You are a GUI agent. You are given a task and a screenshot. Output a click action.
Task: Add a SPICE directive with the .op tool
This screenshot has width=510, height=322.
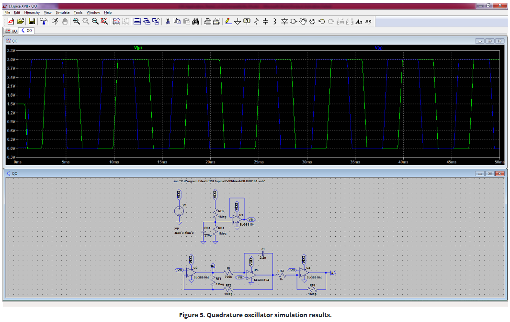368,21
